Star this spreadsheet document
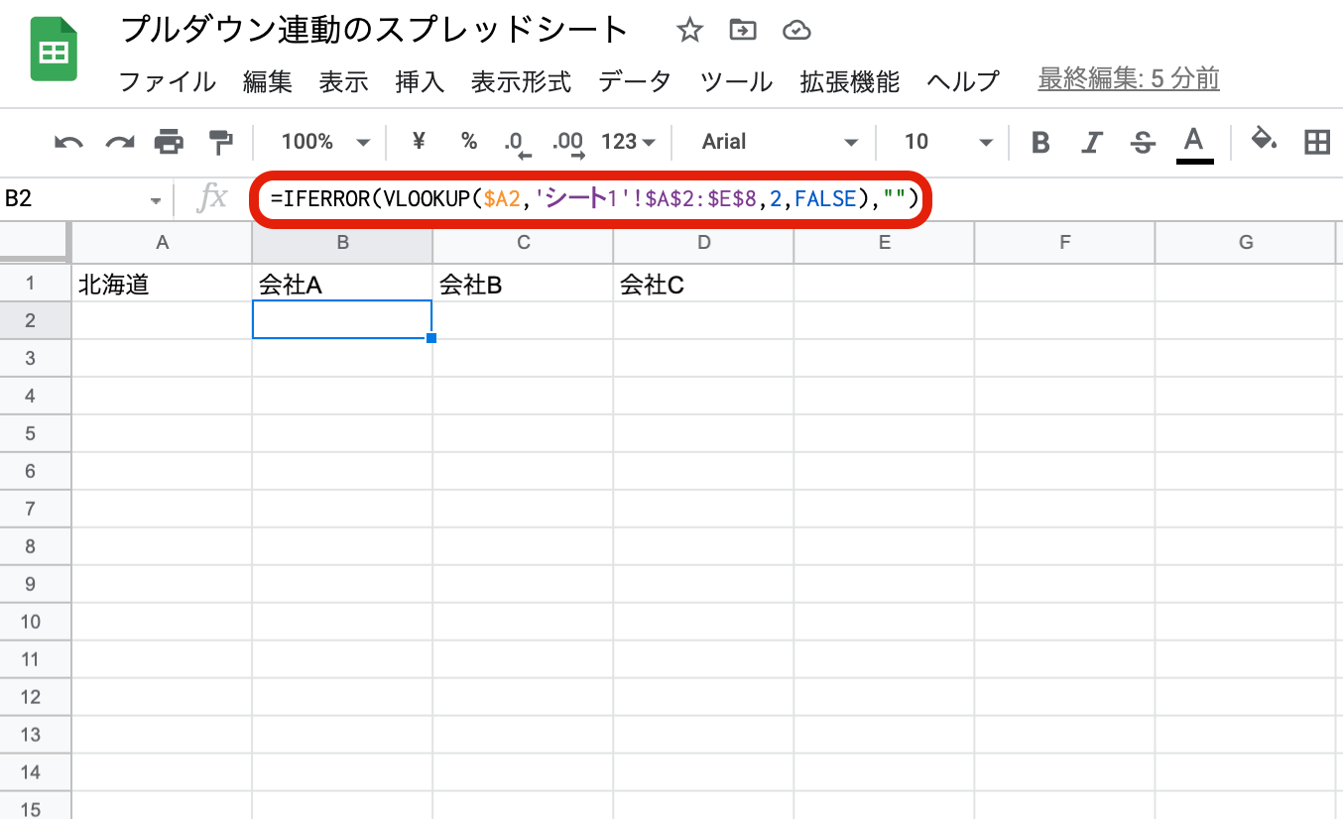 coord(689,31)
